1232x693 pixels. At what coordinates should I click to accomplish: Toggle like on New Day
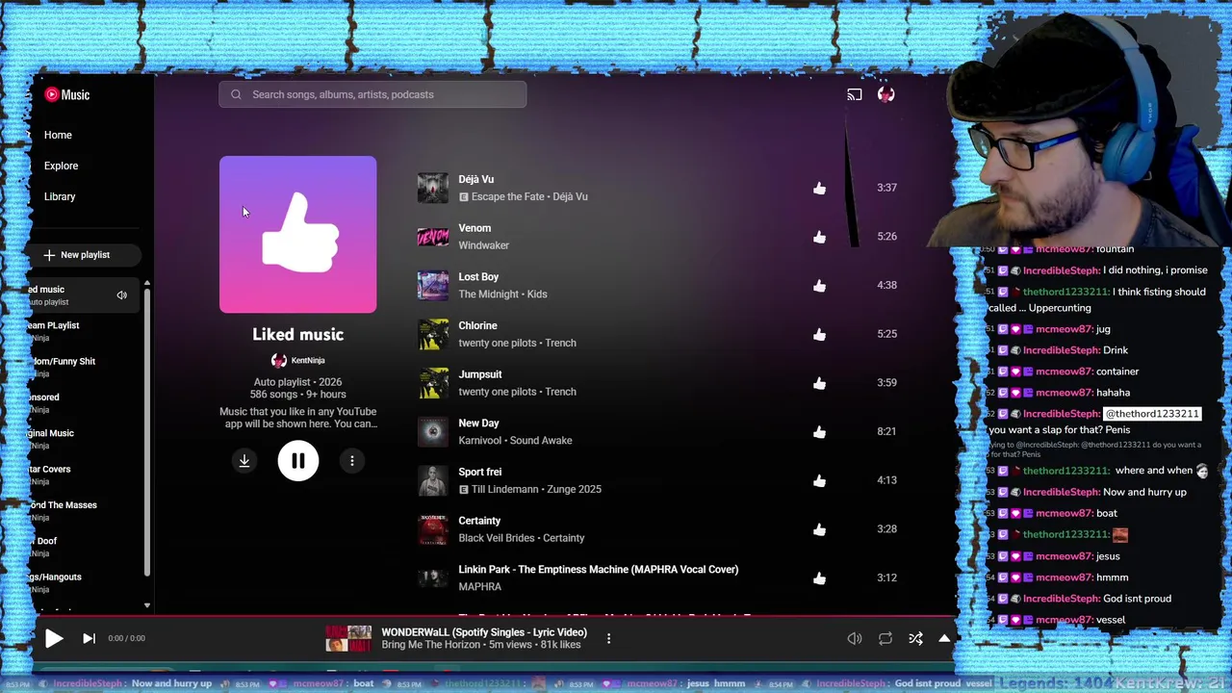[819, 432]
